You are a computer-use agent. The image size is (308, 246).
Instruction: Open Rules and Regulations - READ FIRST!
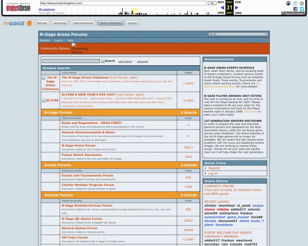tap(92, 123)
